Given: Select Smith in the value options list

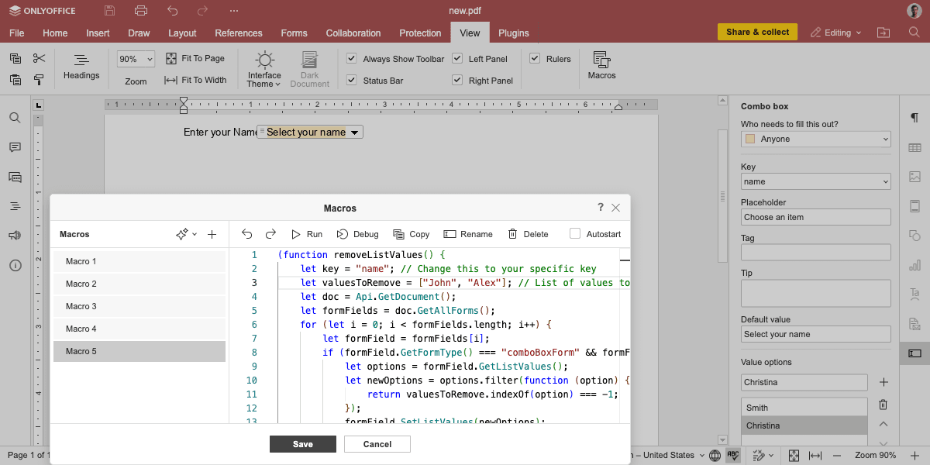Looking at the screenshot, I should coord(804,408).
